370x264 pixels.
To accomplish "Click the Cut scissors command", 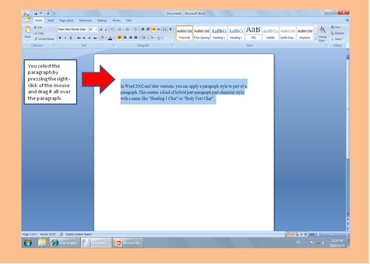I will [x=39, y=27].
